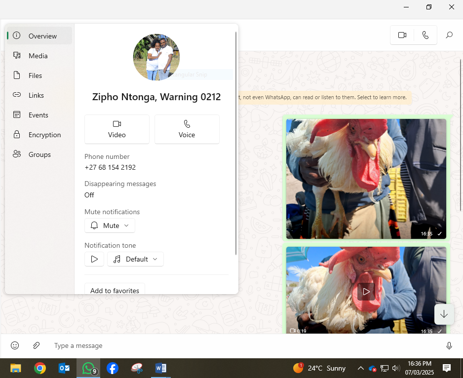Open the emoji picker
The image size is (463, 378).
coord(15,345)
